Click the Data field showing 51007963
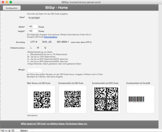Viewport: 162px width, 132px height. [34, 18]
